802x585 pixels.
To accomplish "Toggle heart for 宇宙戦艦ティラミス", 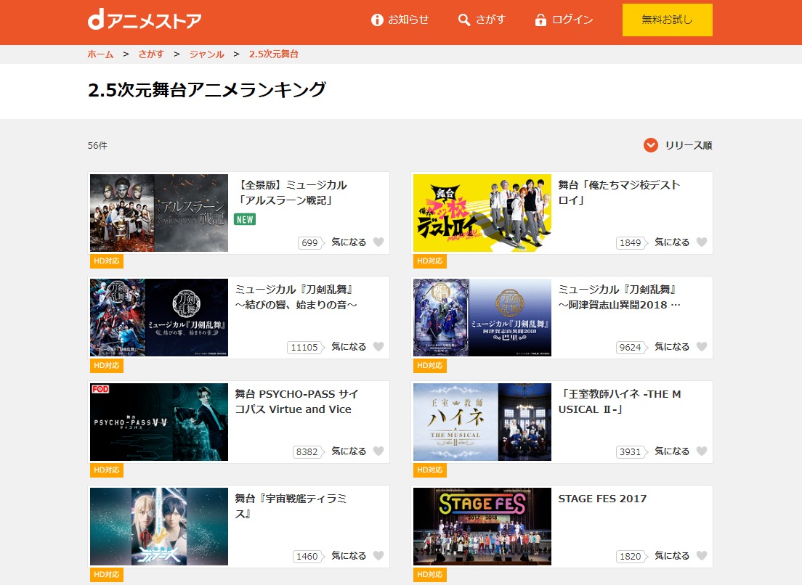I will [378, 555].
